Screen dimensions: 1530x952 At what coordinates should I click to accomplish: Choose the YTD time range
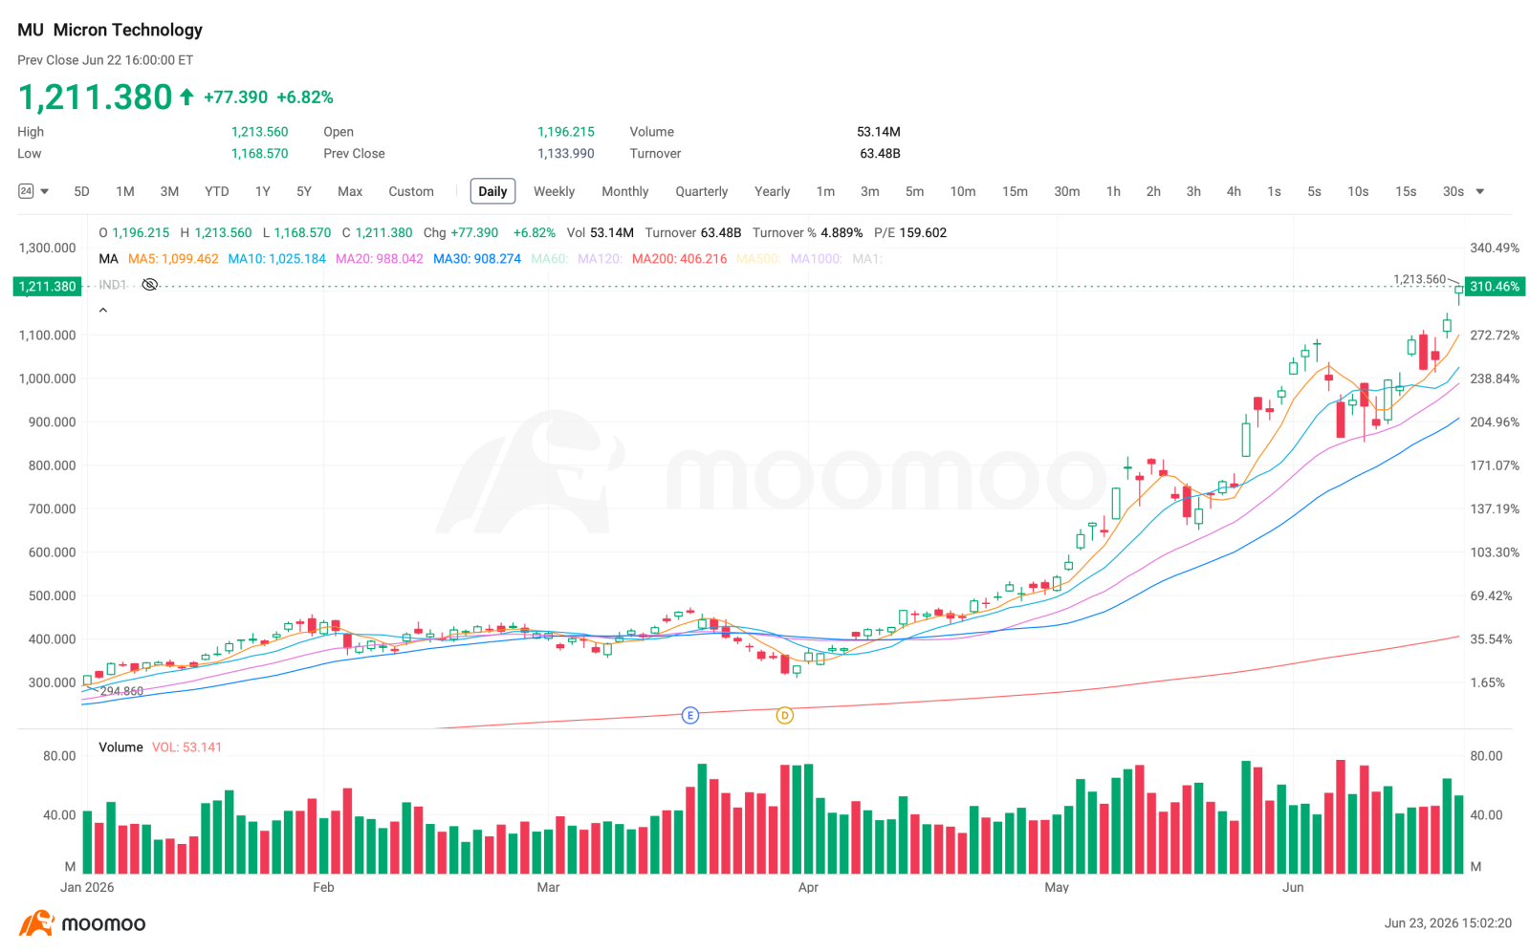pyautogui.click(x=217, y=191)
